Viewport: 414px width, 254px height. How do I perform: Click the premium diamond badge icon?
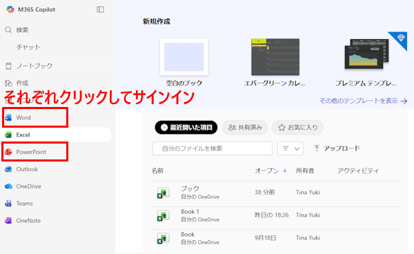(401, 38)
